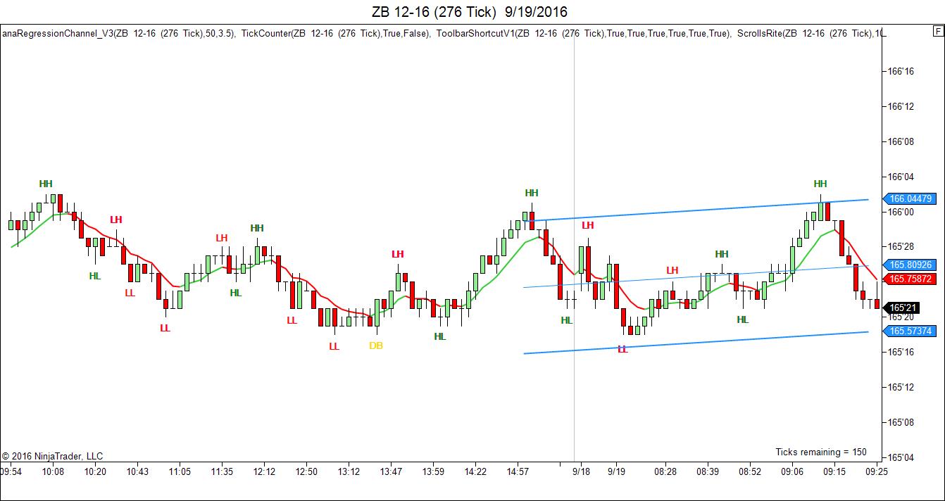Click the 08:28 time axis label
The height and width of the screenshot is (501, 945).
665,471
